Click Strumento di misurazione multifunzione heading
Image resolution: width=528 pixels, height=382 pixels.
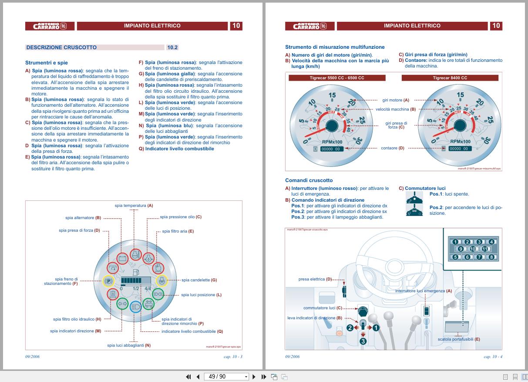pos(335,47)
